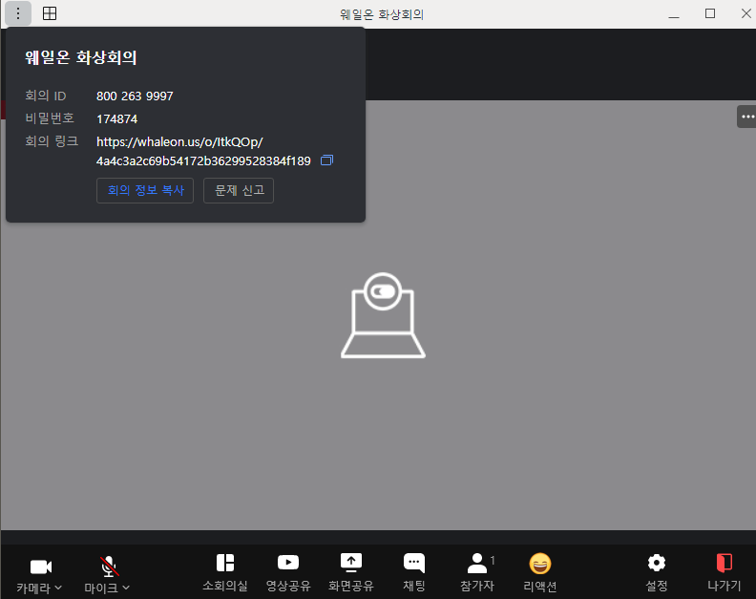Click the 회의 링크 label
This screenshot has width=756, height=599.
pos(52,141)
